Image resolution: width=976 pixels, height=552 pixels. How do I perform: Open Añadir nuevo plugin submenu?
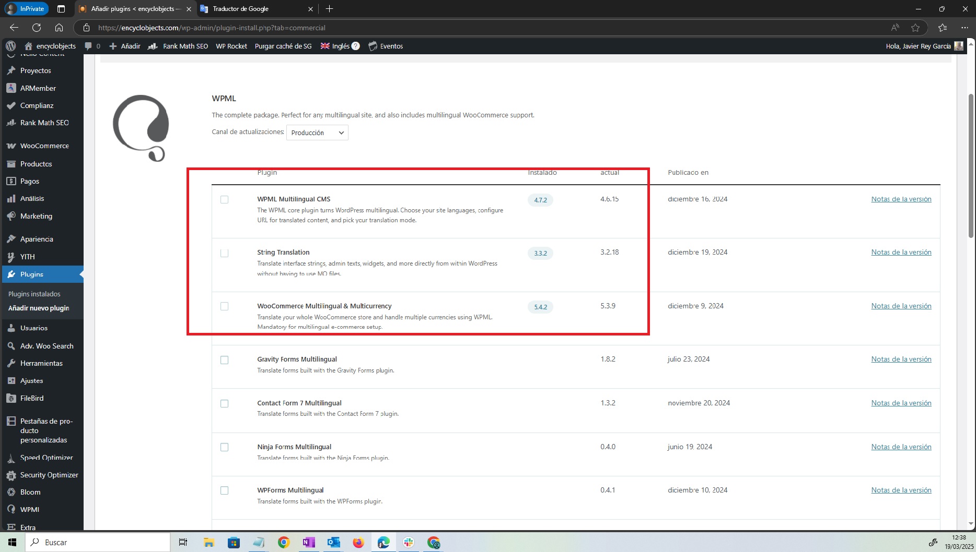39,308
